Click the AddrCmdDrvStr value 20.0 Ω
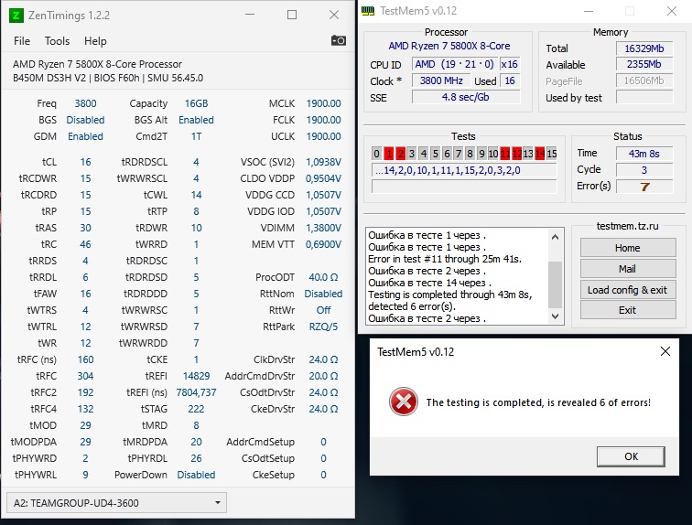 click(323, 376)
